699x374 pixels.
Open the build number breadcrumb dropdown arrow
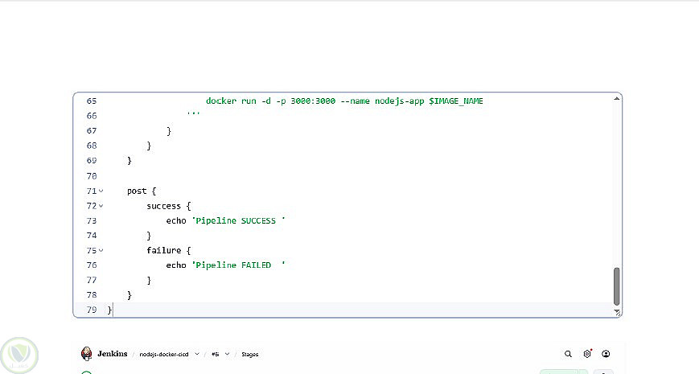227,354
